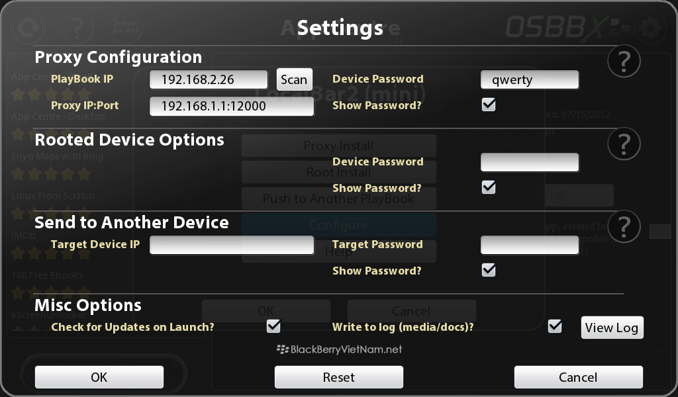This screenshot has width=678, height=397.
Task: Cancel the Settings dialog
Action: point(578,377)
